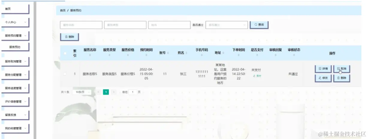Click the 前往 page number input
This screenshot has width=368, height=139.
tap(133, 92)
